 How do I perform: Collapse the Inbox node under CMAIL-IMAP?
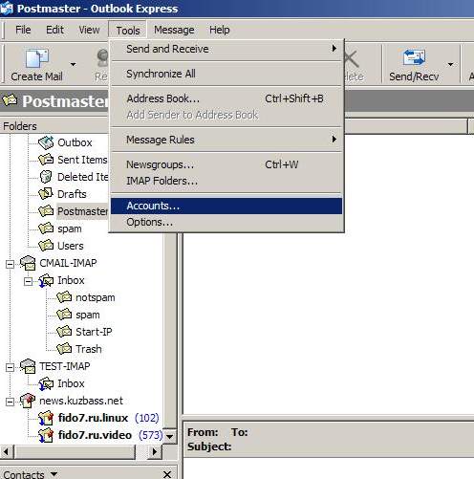pyautogui.click(x=28, y=281)
